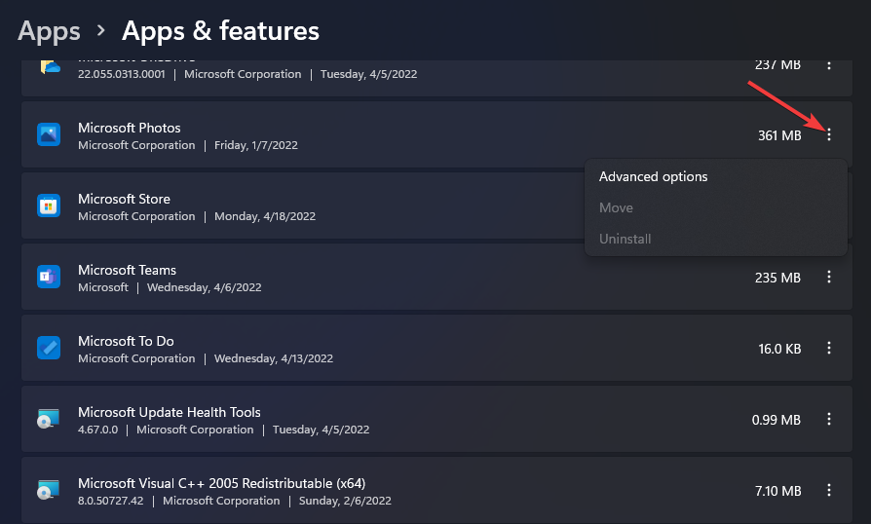Viewport: 871px width, 524px height.
Task: Click the Microsoft Teams app icon
Action: 49,277
